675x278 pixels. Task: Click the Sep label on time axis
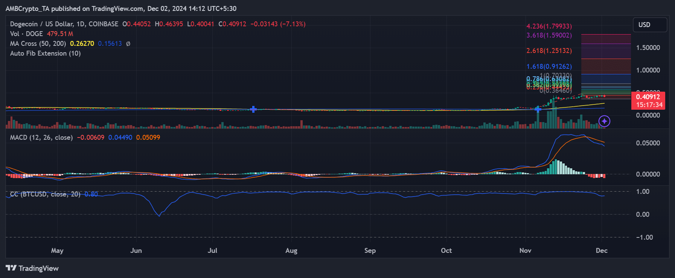[370, 251]
